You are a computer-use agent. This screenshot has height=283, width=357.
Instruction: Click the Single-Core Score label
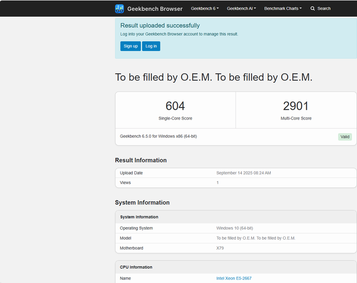[175, 118]
